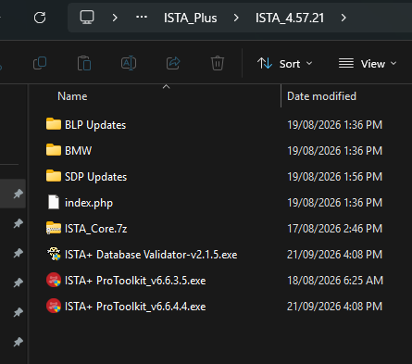Click the ISTA_Core.7z archive icon
Viewport: 412px width, 364px height.
coord(54,228)
